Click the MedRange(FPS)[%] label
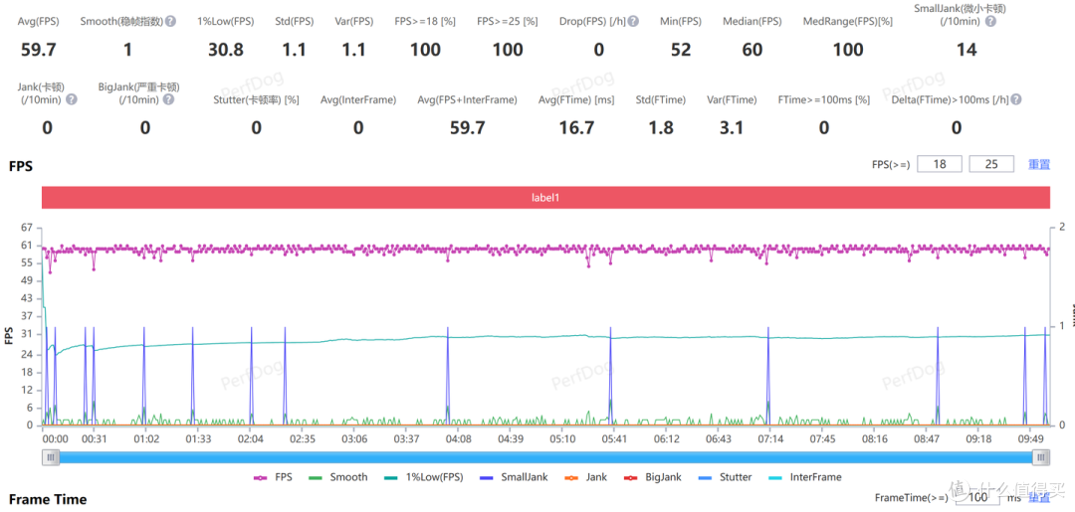This screenshot has width=1075, height=512. coord(847,21)
